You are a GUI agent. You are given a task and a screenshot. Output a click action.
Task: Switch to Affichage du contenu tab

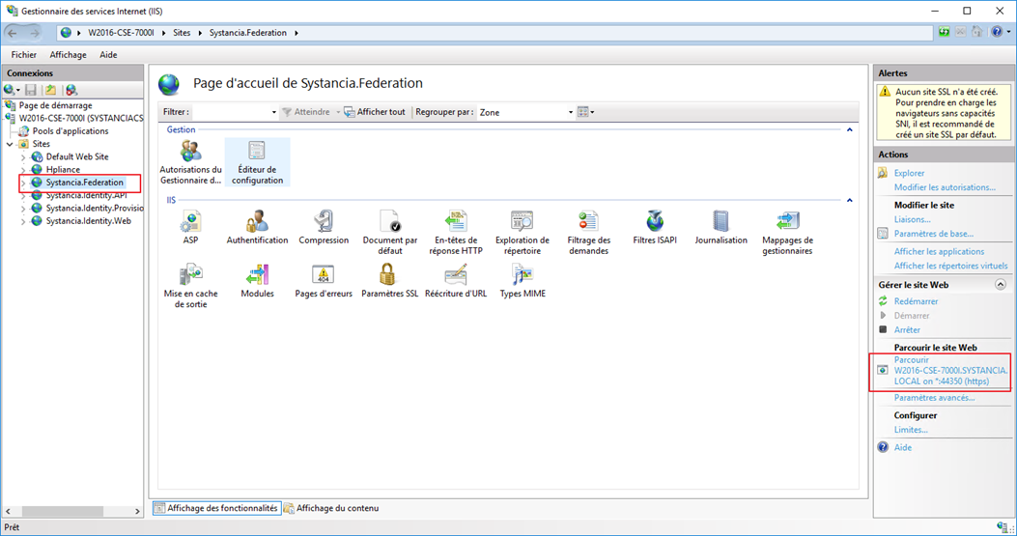coord(331,508)
